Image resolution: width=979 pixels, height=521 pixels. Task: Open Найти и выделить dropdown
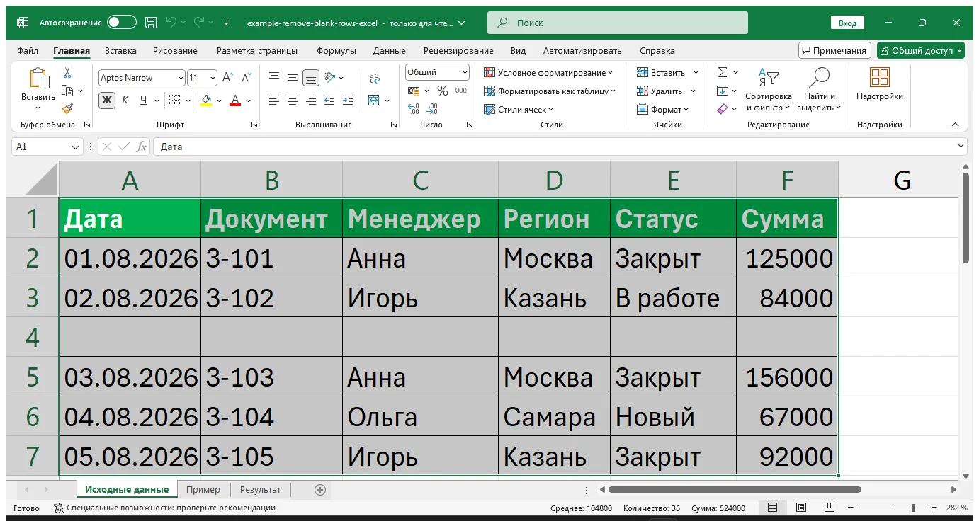coord(819,91)
